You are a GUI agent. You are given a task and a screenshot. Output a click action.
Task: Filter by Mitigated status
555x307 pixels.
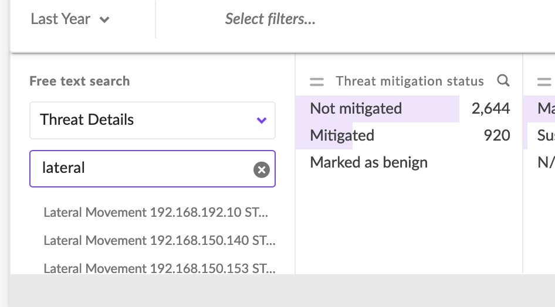tap(342, 135)
